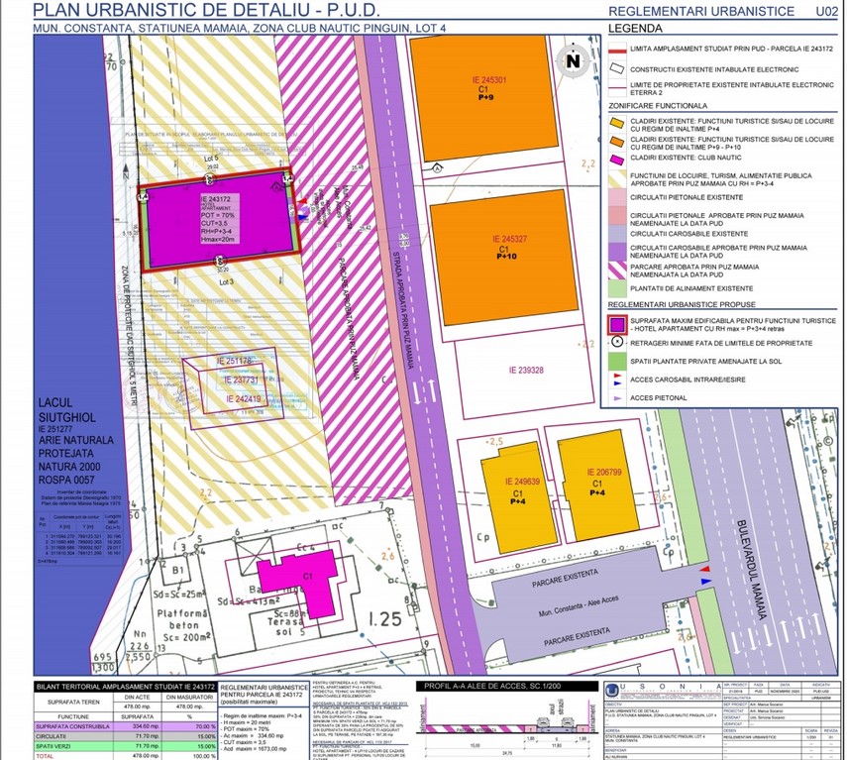The height and width of the screenshot is (760, 847).
Task: Click the ZONIFICARE FUNCTIONALA heading
Action: tap(658, 106)
